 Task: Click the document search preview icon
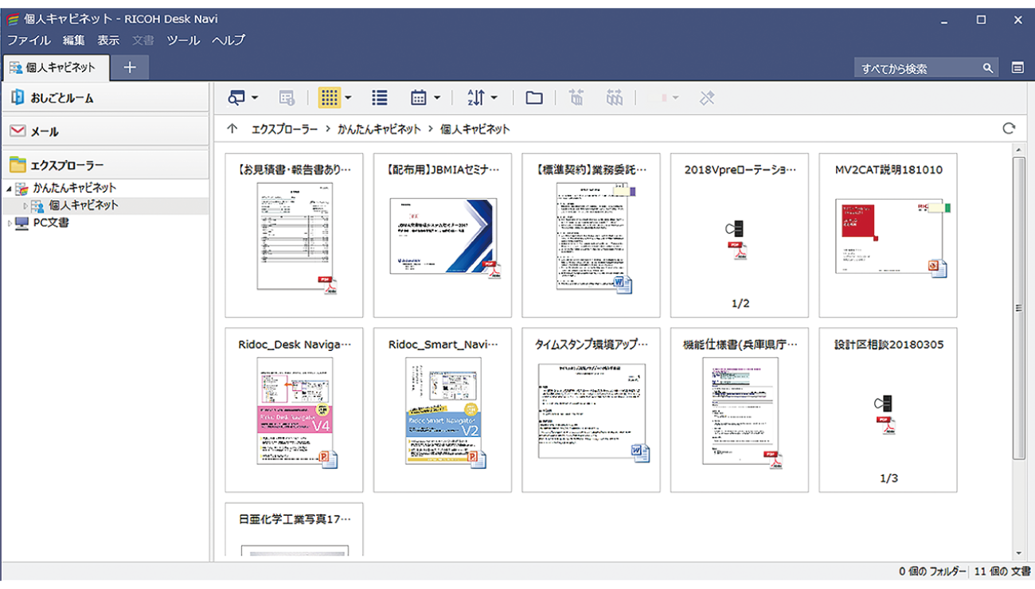pyautogui.click(x=236, y=97)
